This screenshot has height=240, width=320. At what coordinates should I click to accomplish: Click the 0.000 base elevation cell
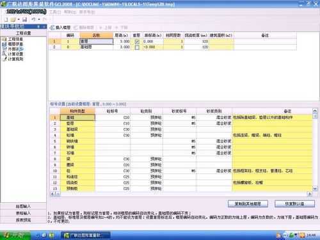pyautogui.click(x=153, y=42)
